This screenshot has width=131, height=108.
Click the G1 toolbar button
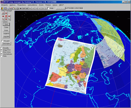(x=24, y=8)
